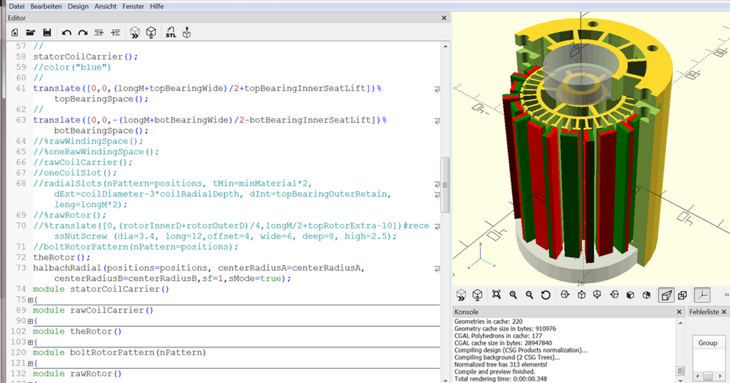Click line 65 //%oneRawWindingSpace();
This screenshot has width=730, height=383.
tap(97, 151)
